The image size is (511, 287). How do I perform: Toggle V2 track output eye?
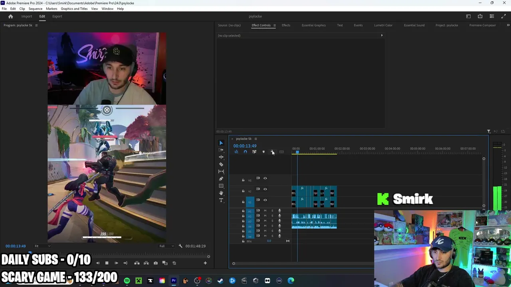point(265,189)
